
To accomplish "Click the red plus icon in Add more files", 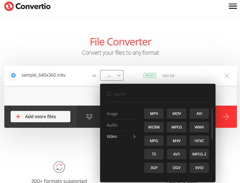I will click(x=18, y=117).
